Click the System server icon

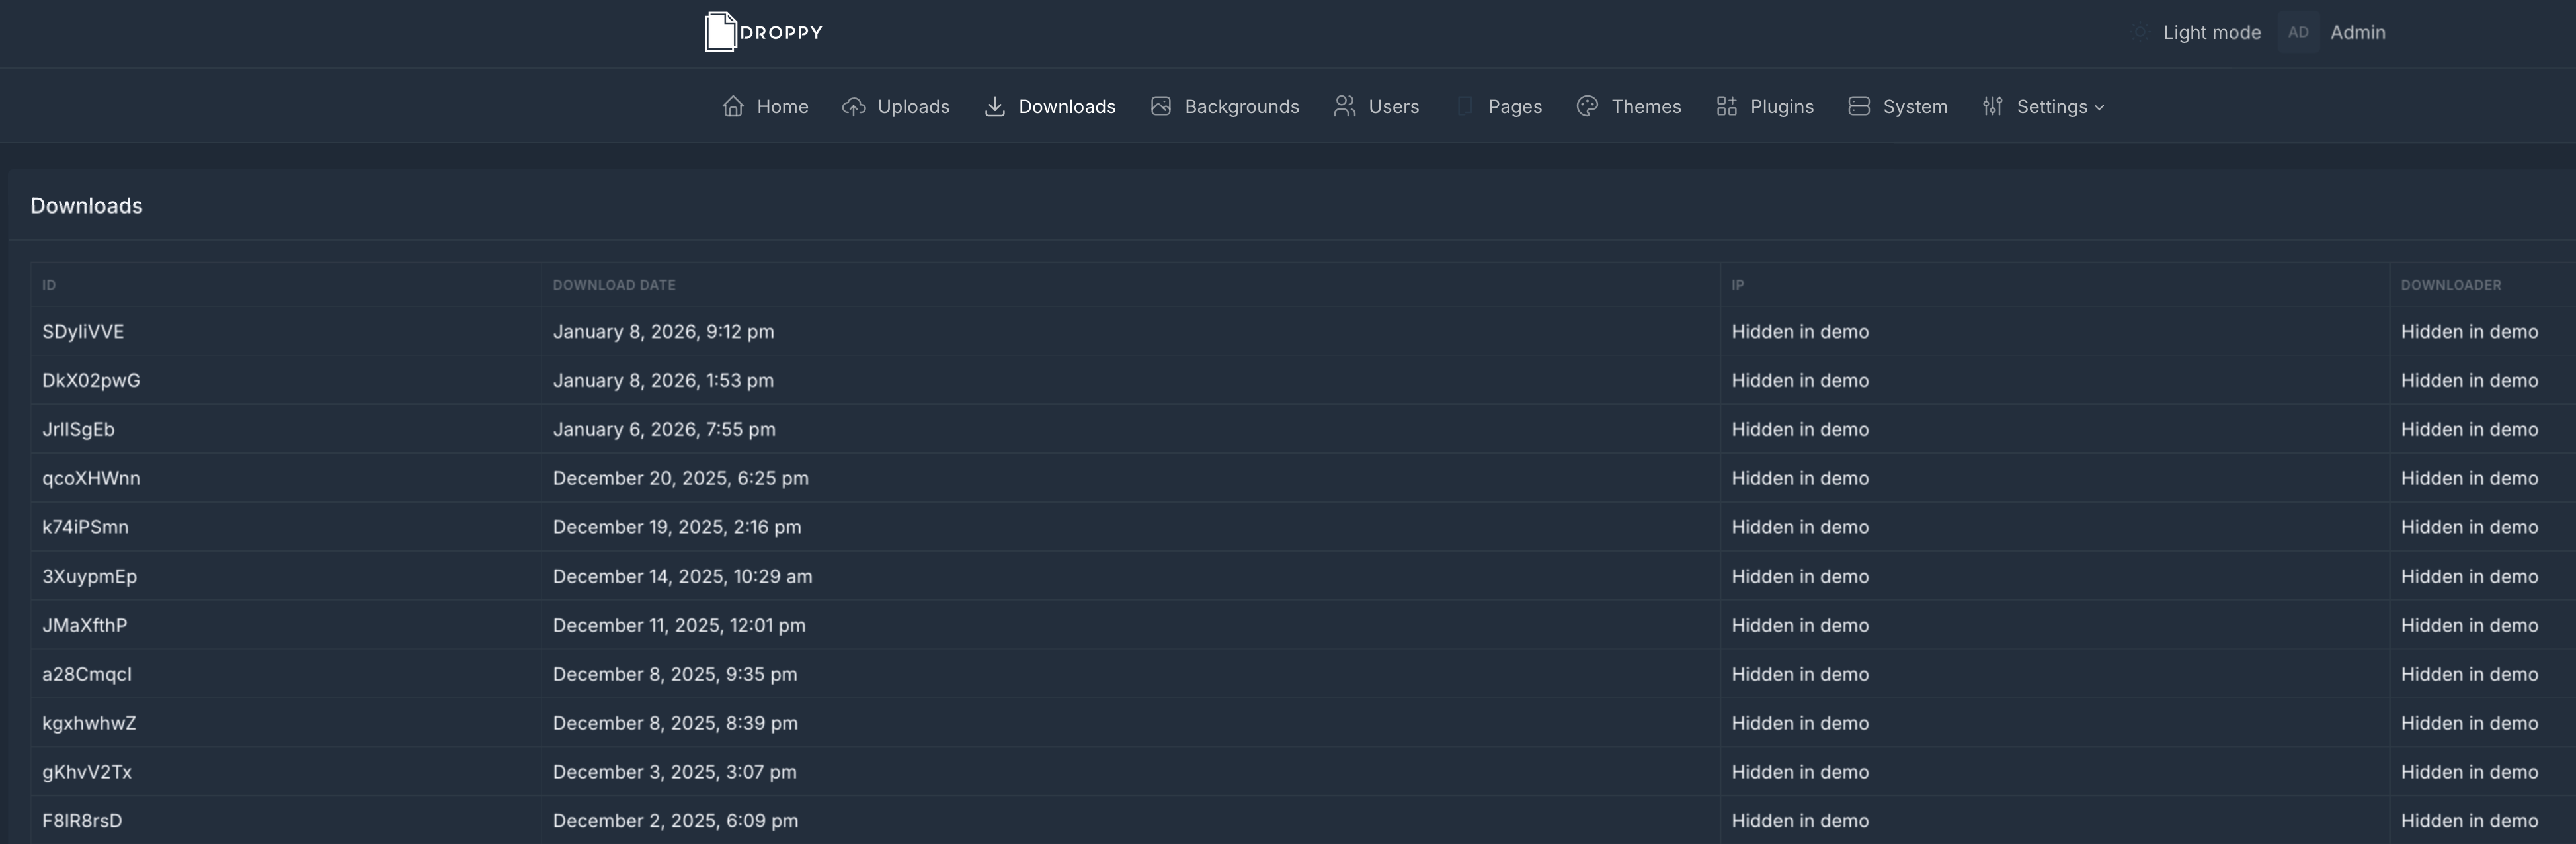[x=1858, y=106]
